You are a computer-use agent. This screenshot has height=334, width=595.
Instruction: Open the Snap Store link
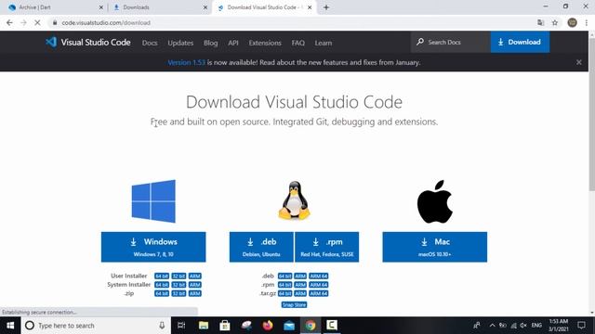[294, 305]
